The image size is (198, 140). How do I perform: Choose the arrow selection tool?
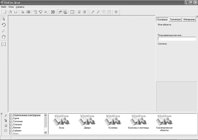(4, 19)
